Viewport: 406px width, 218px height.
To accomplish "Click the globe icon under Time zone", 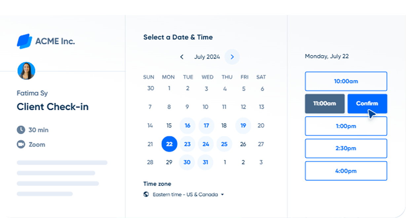I will point(146,194).
